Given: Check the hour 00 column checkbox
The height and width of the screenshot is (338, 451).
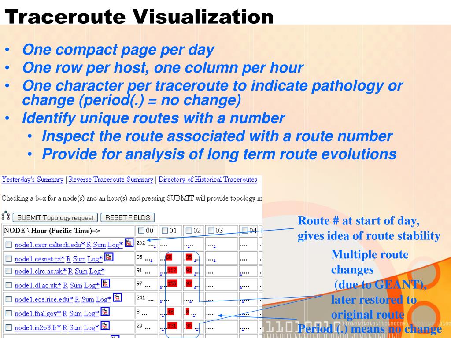Looking at the screenshot, I should (141, 231).
